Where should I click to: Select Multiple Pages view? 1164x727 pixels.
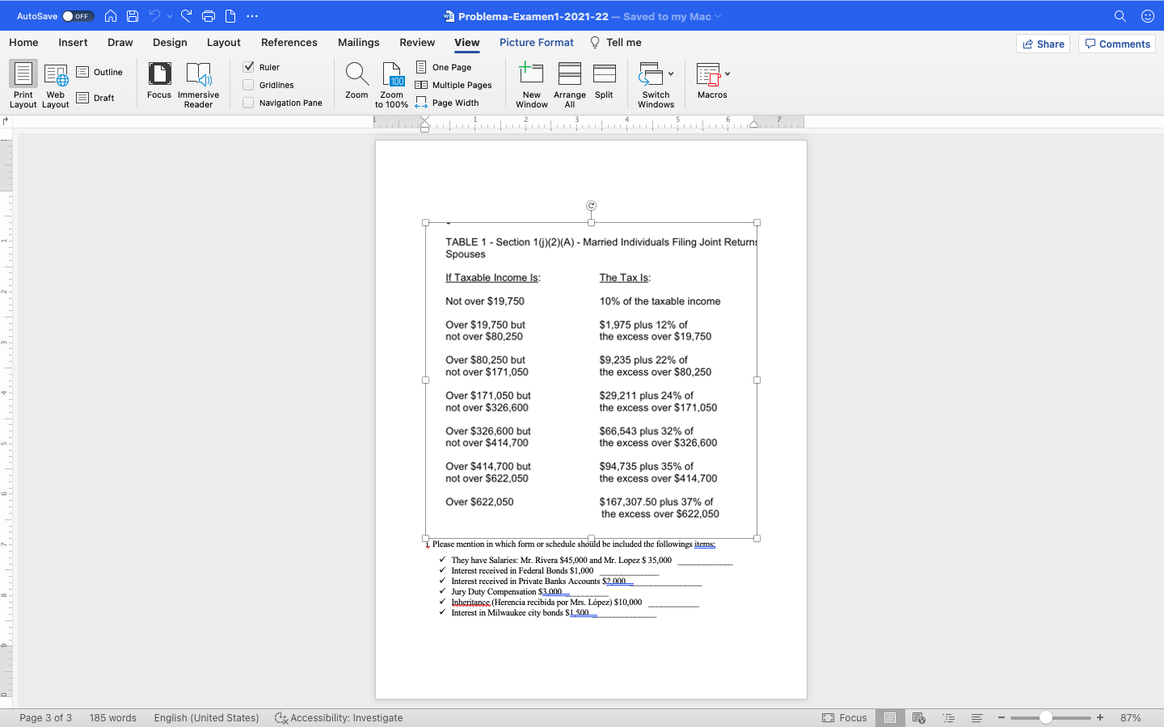453,85
